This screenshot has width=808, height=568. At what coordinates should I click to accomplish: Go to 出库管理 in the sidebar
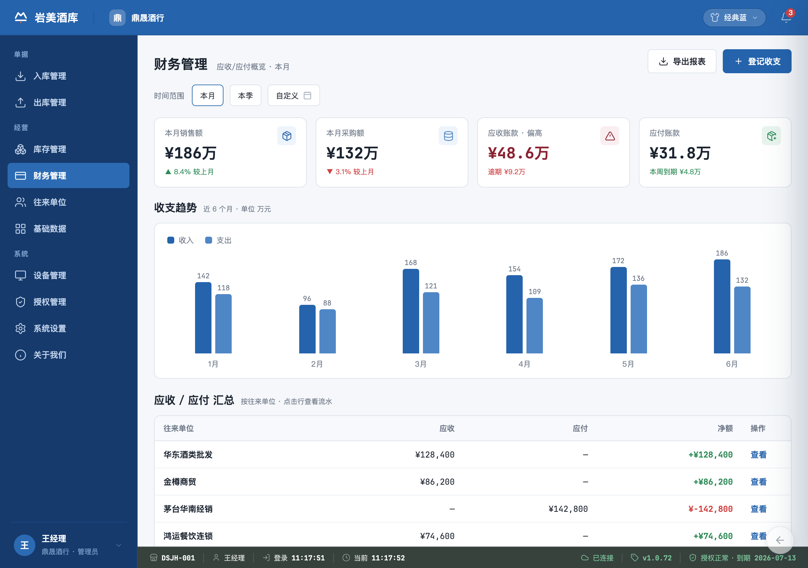click(x=68, y=103)
